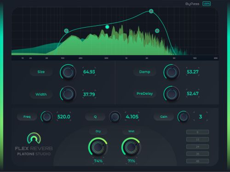Viewport: 230px width, 172px height.
Task: Select the low-cut EQ node near 100 Hz
Action: click(x=66, y=31)
